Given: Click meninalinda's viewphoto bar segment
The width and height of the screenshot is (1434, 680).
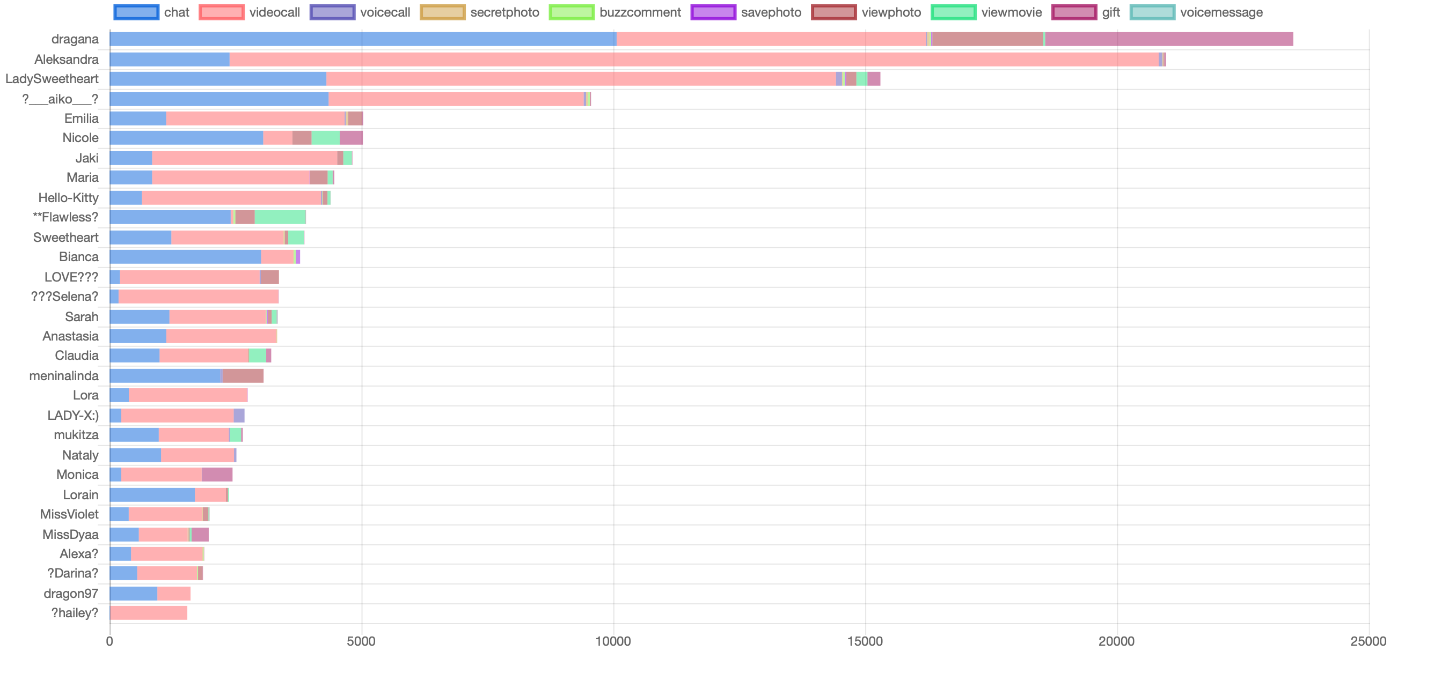Looking at the screenshot, I should [x=243, y=375].
